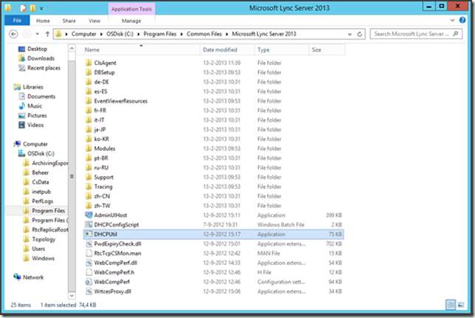Switch to large icons view in status bar
The width and height of the screenshot is (475, 318).
coord(461,305)
